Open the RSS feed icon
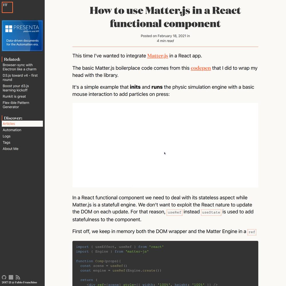The width and height of the screenshot is (286, 286). 18,277
